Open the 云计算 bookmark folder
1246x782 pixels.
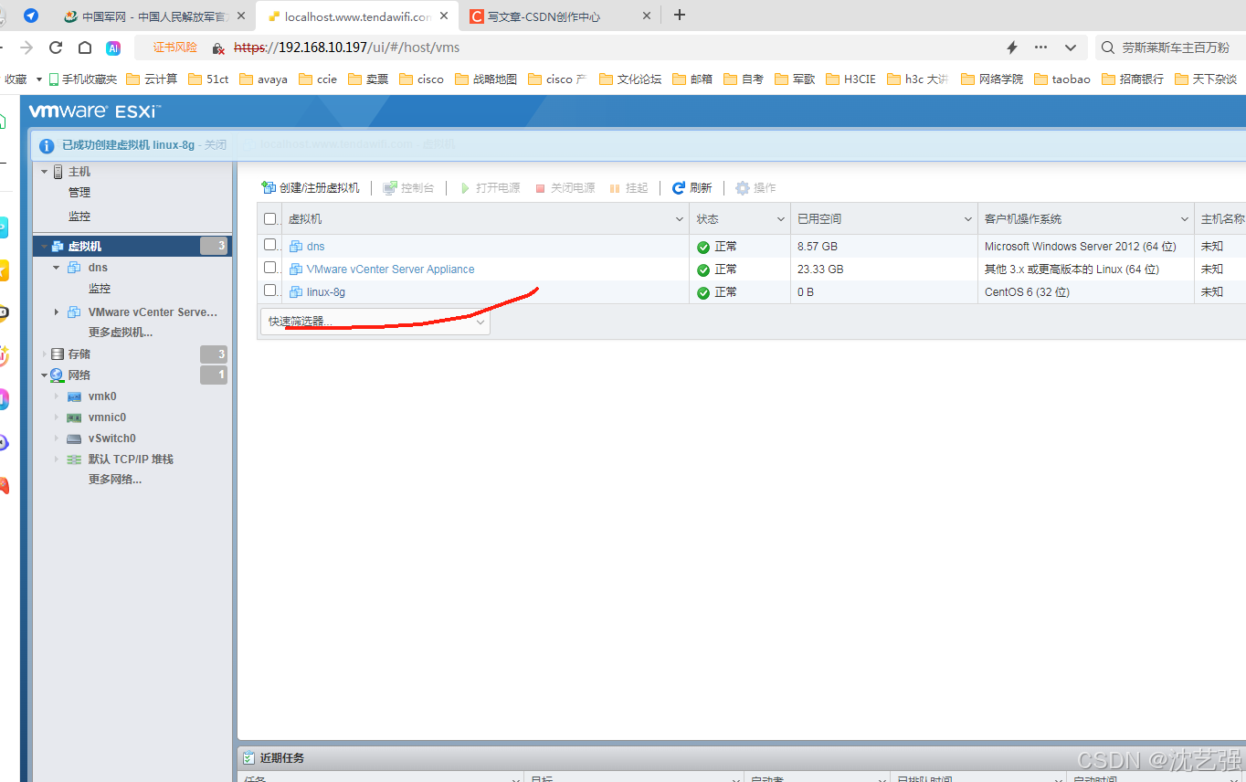click(153, 79)
